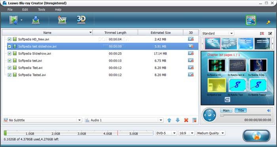This screenshot has width=277, height=147.
Task: Open the video edit toolbar icon
Action: coord(62,20)
